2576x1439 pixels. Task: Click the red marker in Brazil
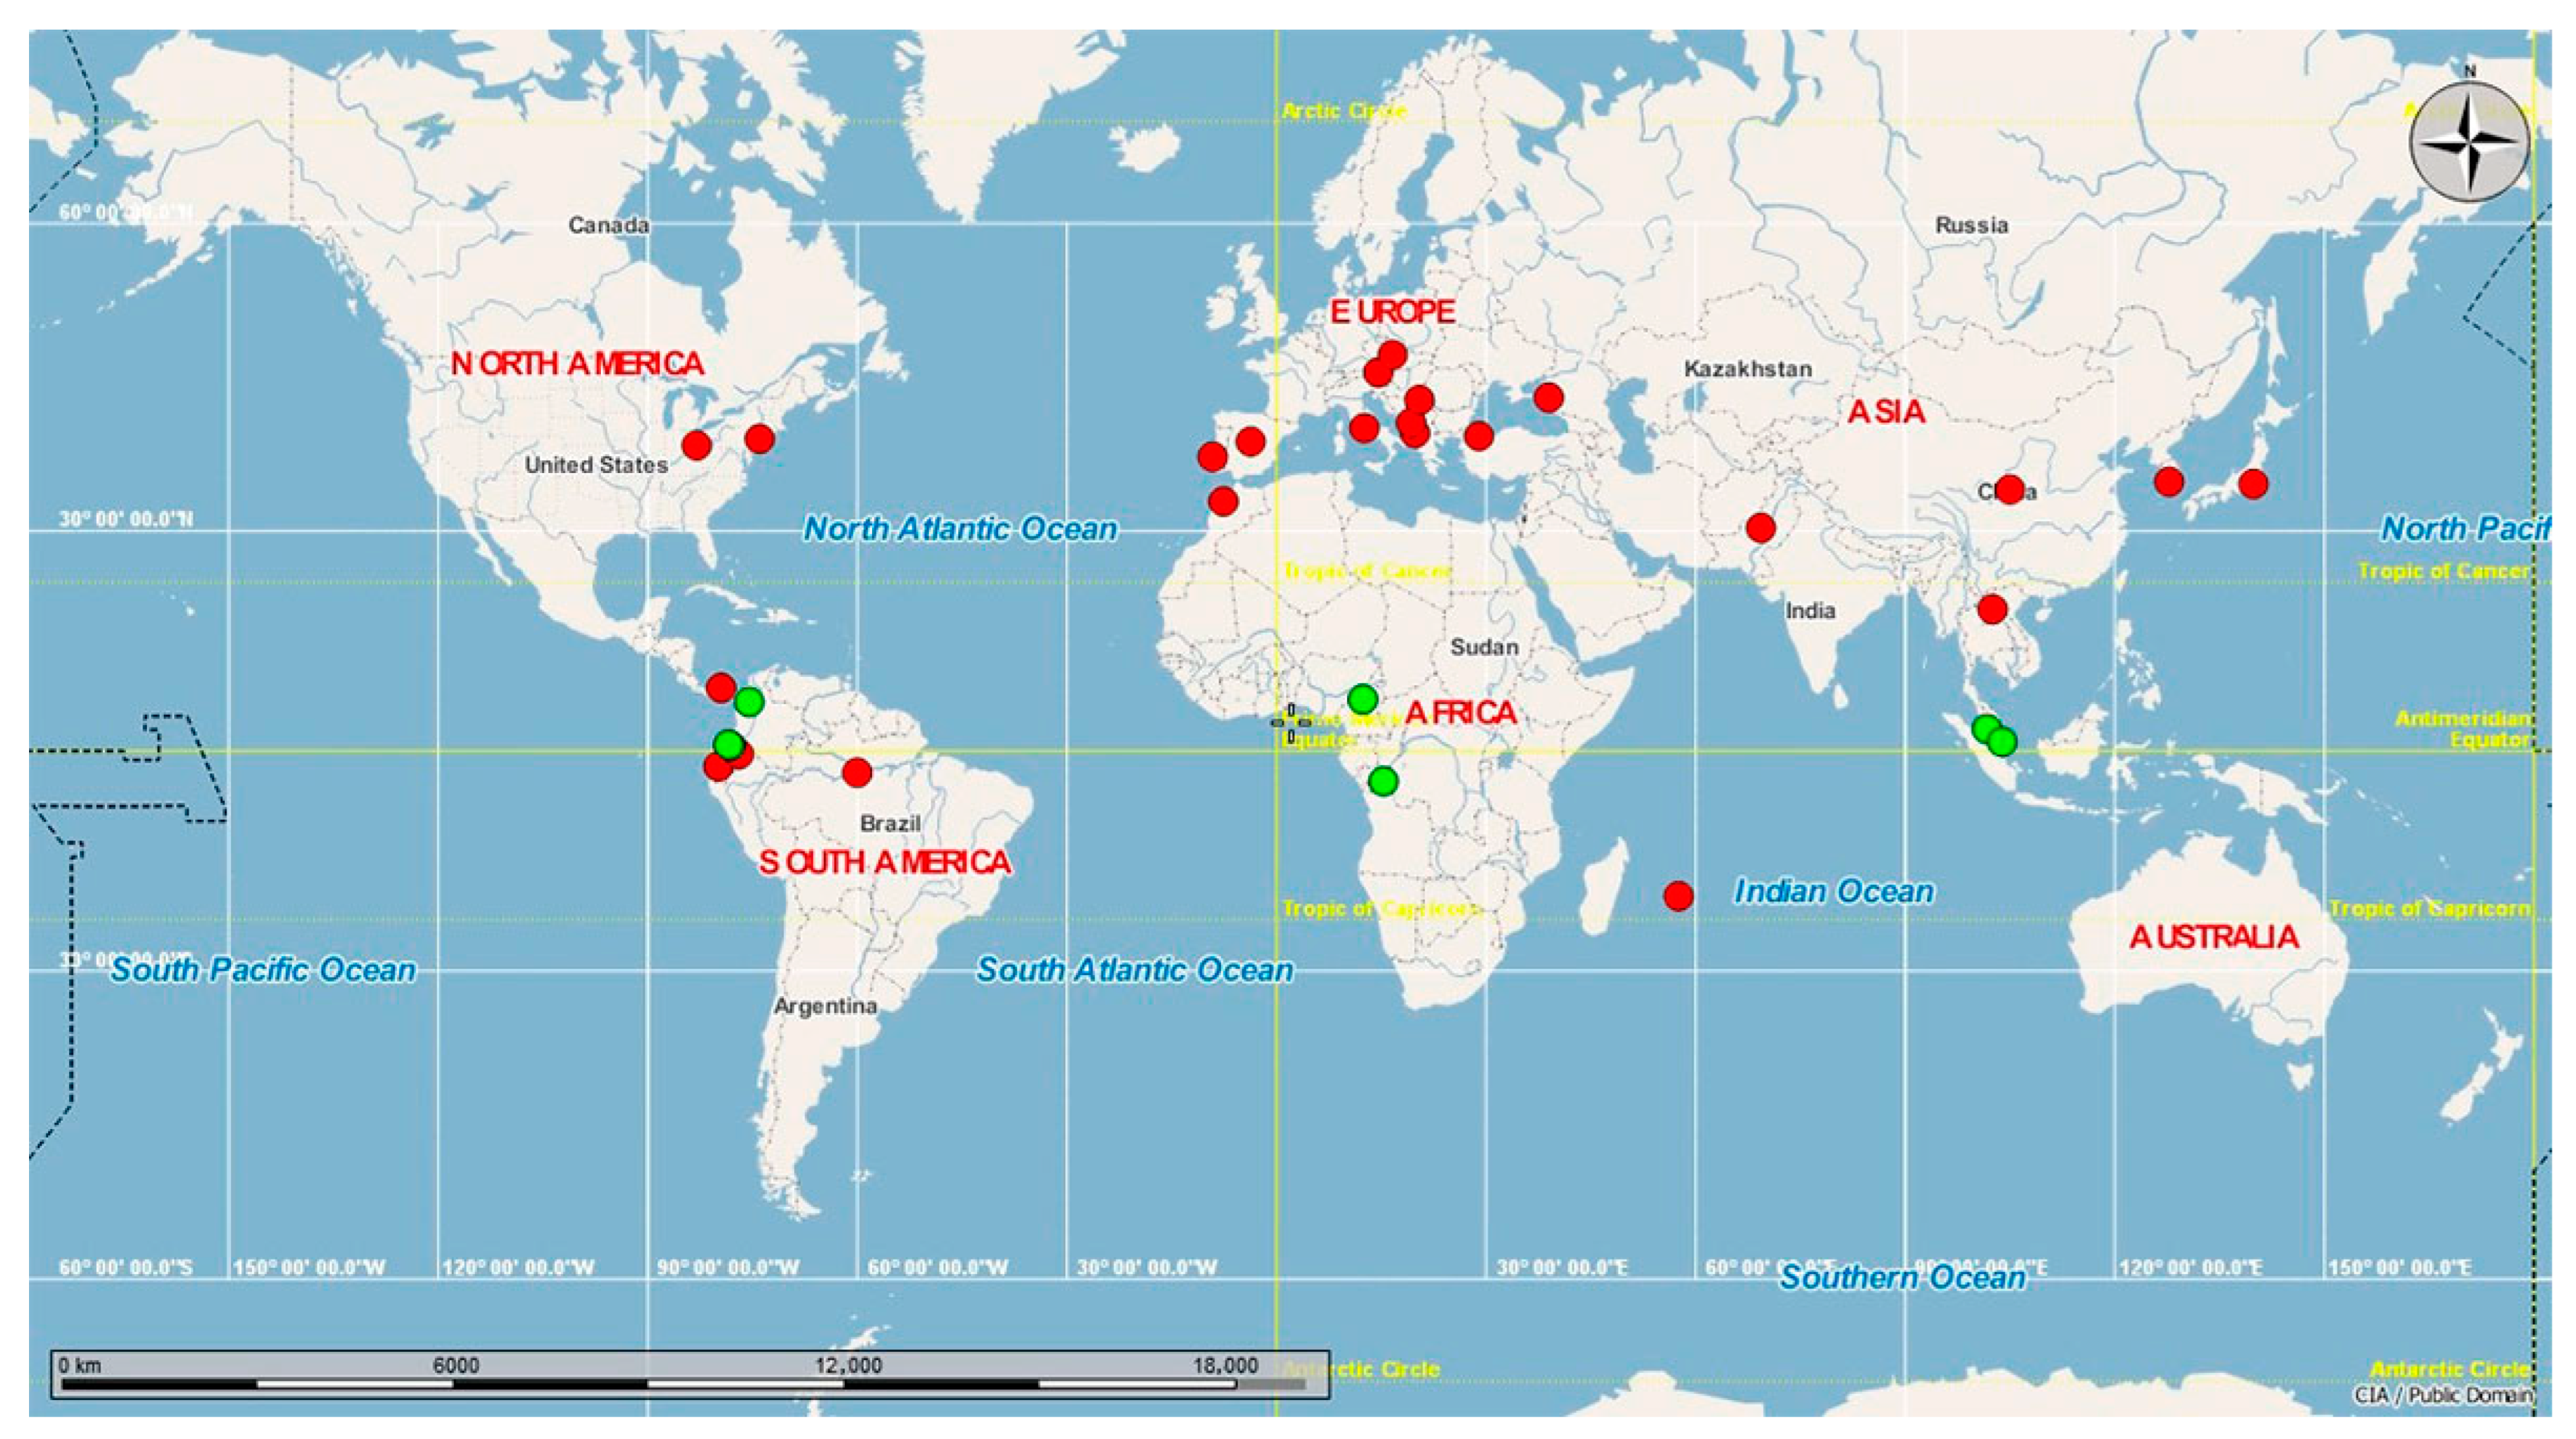pos(857,772)
